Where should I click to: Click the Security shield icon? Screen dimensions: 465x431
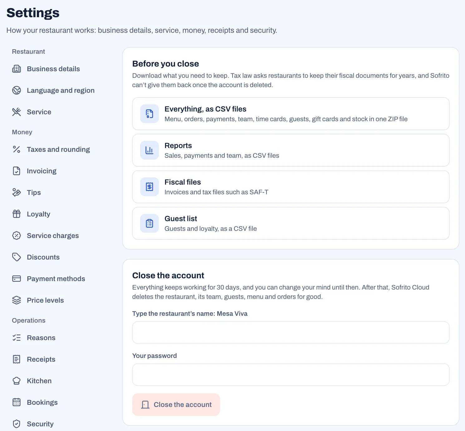click(17, 424)
